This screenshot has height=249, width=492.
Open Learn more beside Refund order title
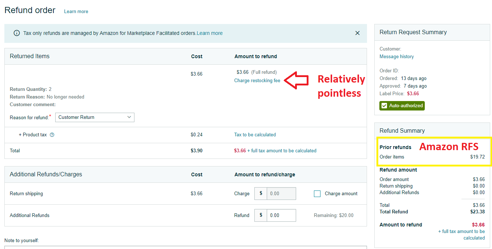pyautogui.click(x=76, y=12)
